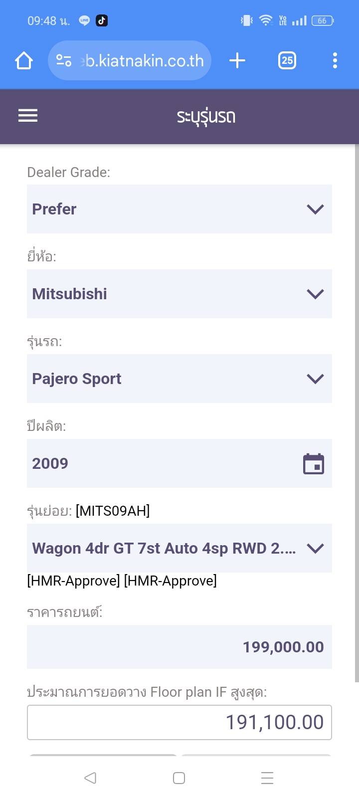
Task: Show the 25 open tabs switcher
Action: click(x=287, y=61)
